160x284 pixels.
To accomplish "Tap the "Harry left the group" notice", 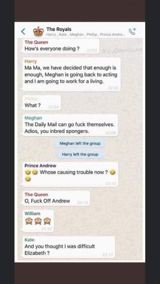I will point(80,154).
